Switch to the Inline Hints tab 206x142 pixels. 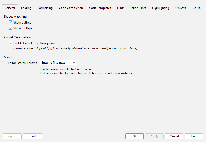pyautogui.click(x=138, y=8)
